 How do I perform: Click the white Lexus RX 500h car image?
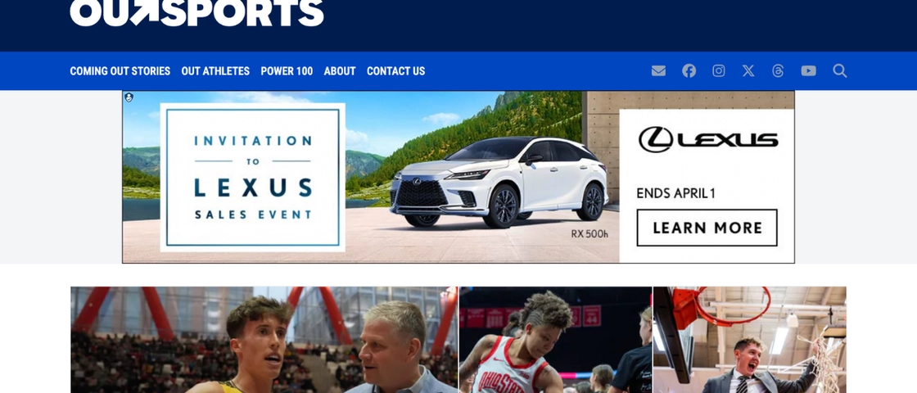(500, 181)
